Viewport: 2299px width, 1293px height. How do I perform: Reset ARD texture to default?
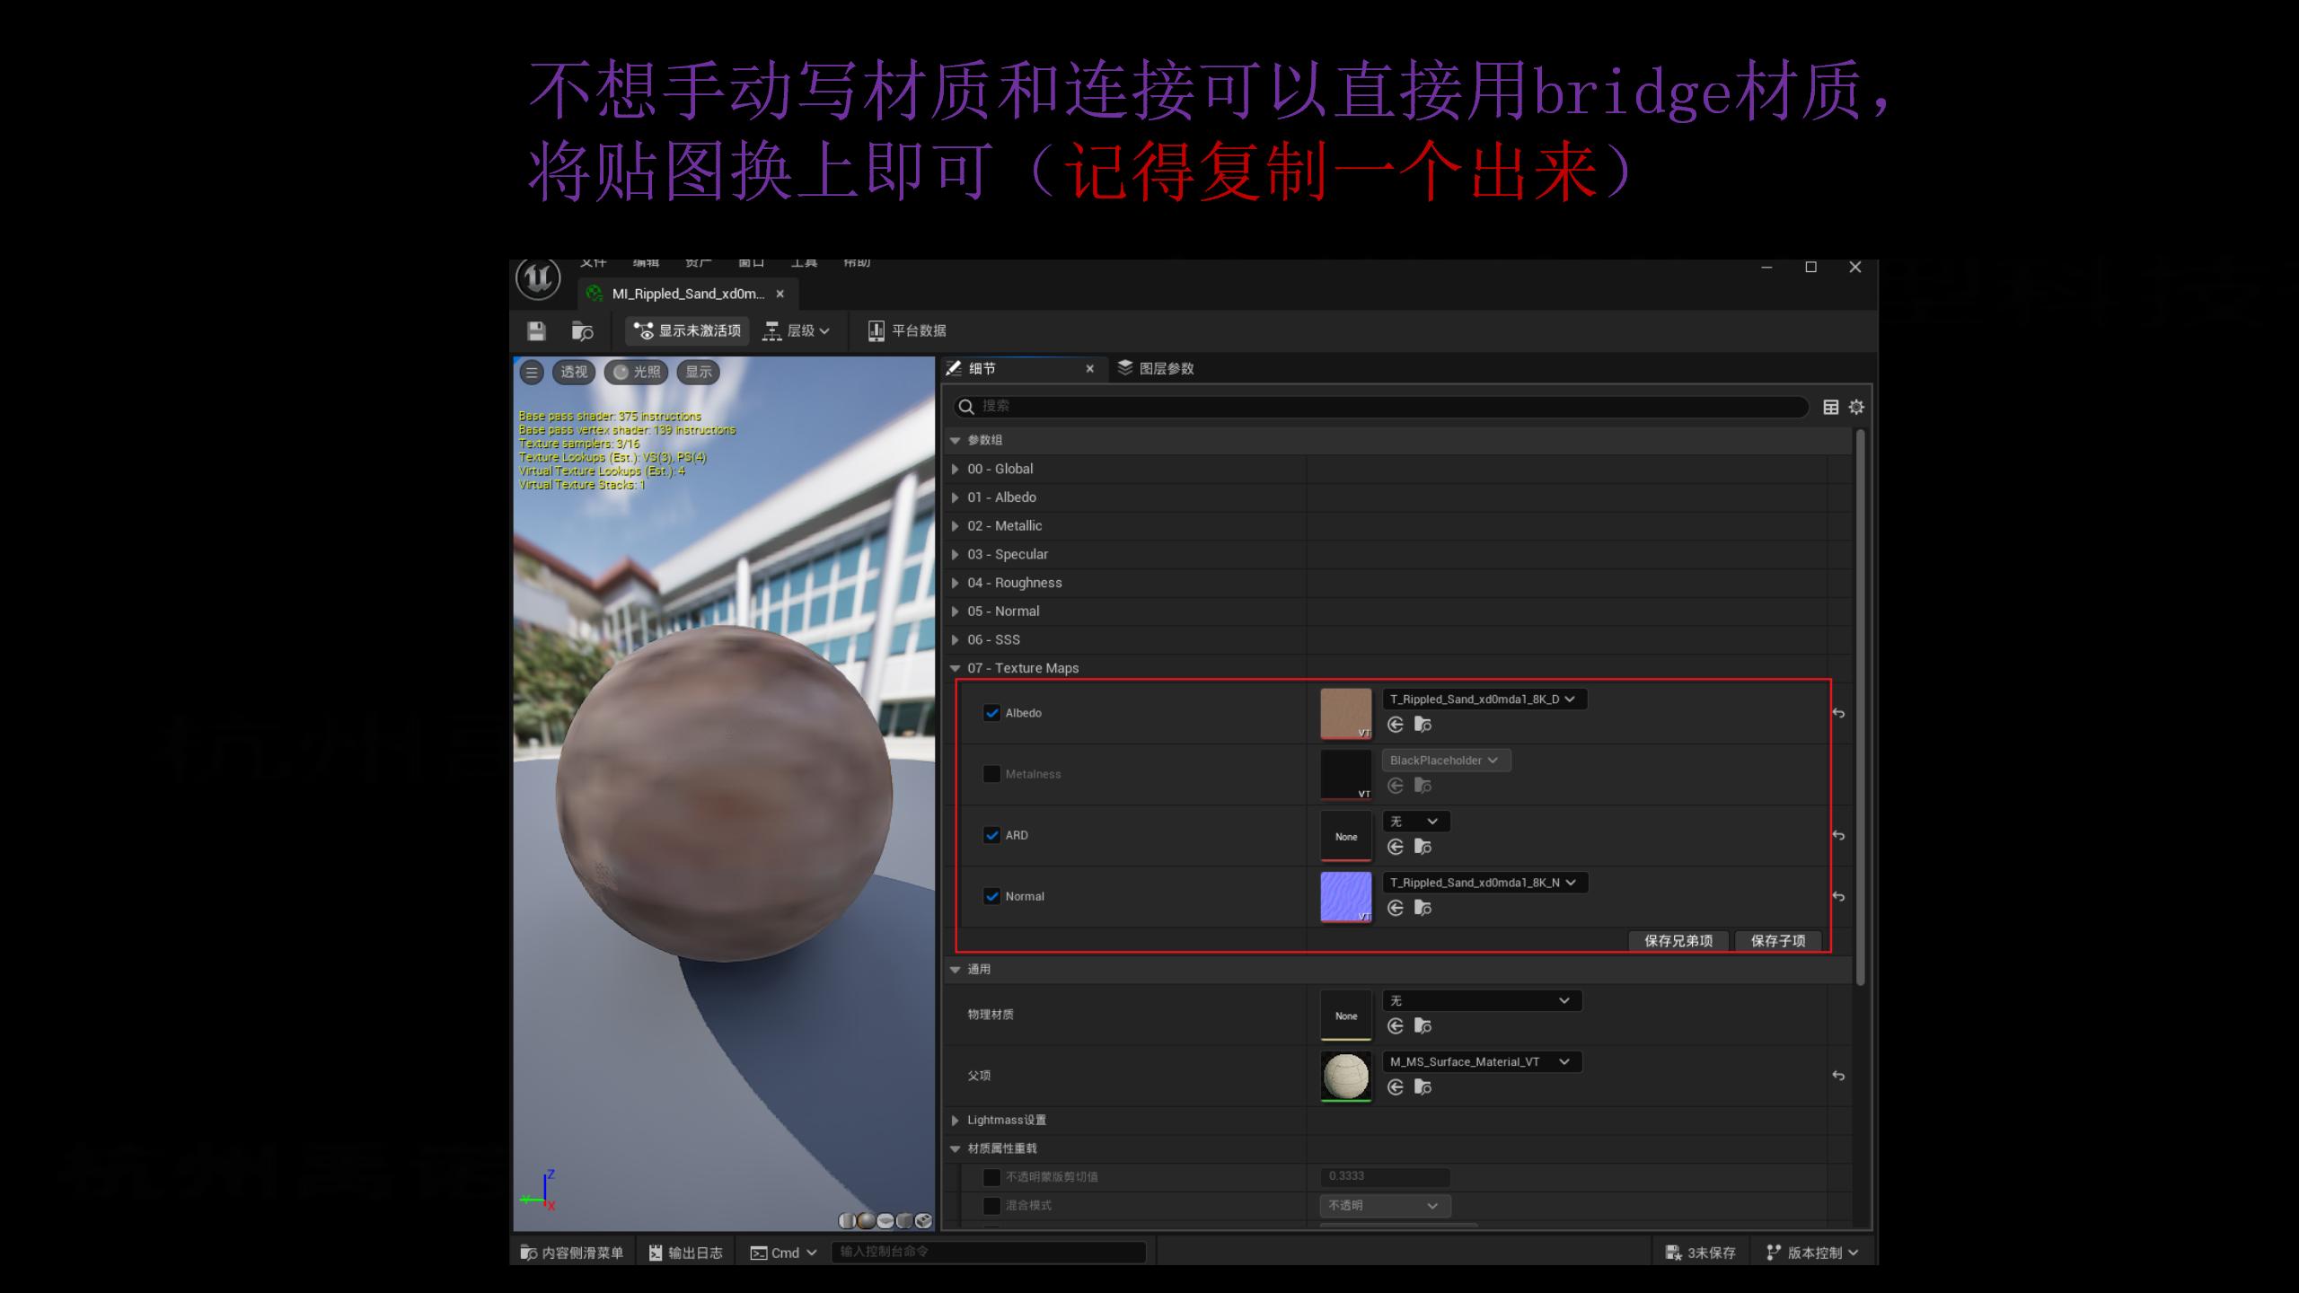(1838, 835)
